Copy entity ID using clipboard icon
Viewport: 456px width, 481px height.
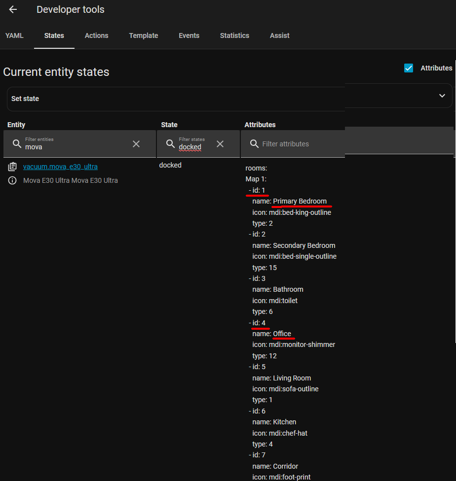pos(13,167)
